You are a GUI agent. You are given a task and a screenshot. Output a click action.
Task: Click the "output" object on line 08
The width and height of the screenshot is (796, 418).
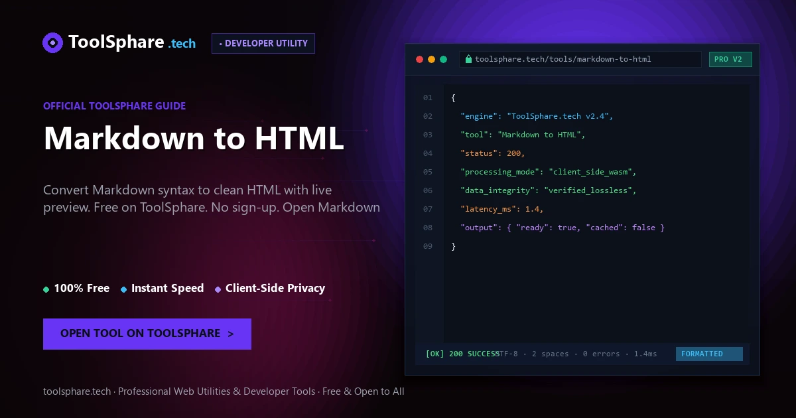[x=563, y=228]
